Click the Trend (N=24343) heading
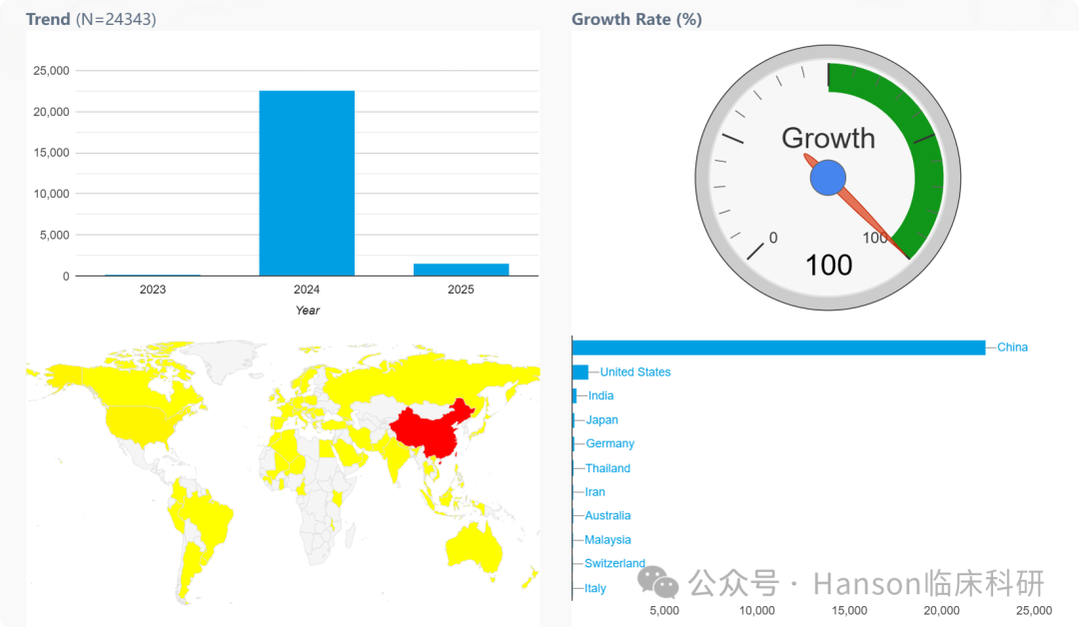1079x627 pixels. tap(91, 19)
